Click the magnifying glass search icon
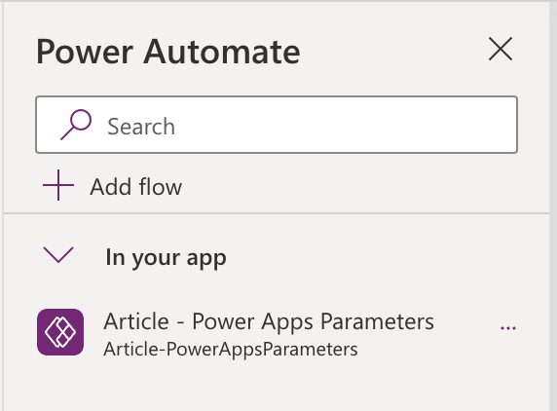557x411 pixels. click(x=76, y=125)
